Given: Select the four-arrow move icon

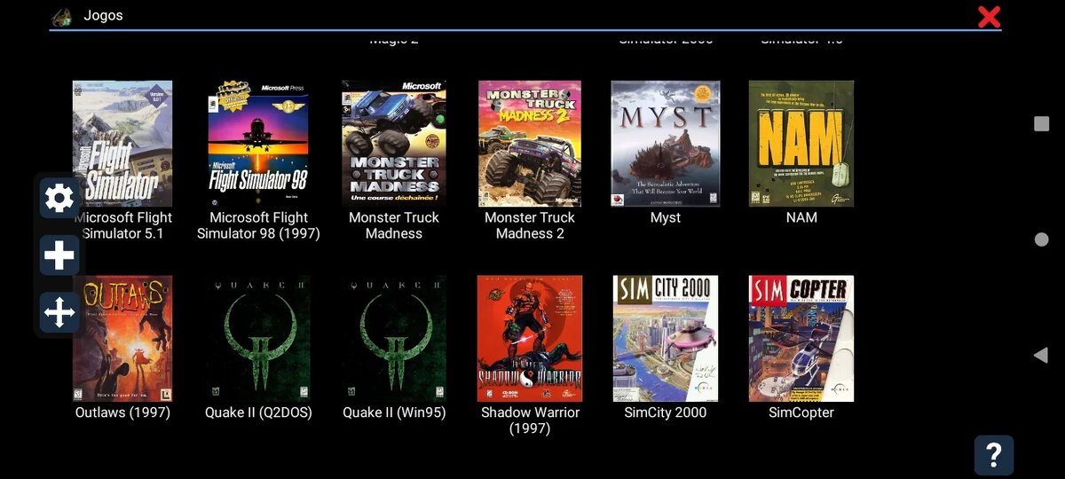Looking at the screenshot, I should point(59,312).
